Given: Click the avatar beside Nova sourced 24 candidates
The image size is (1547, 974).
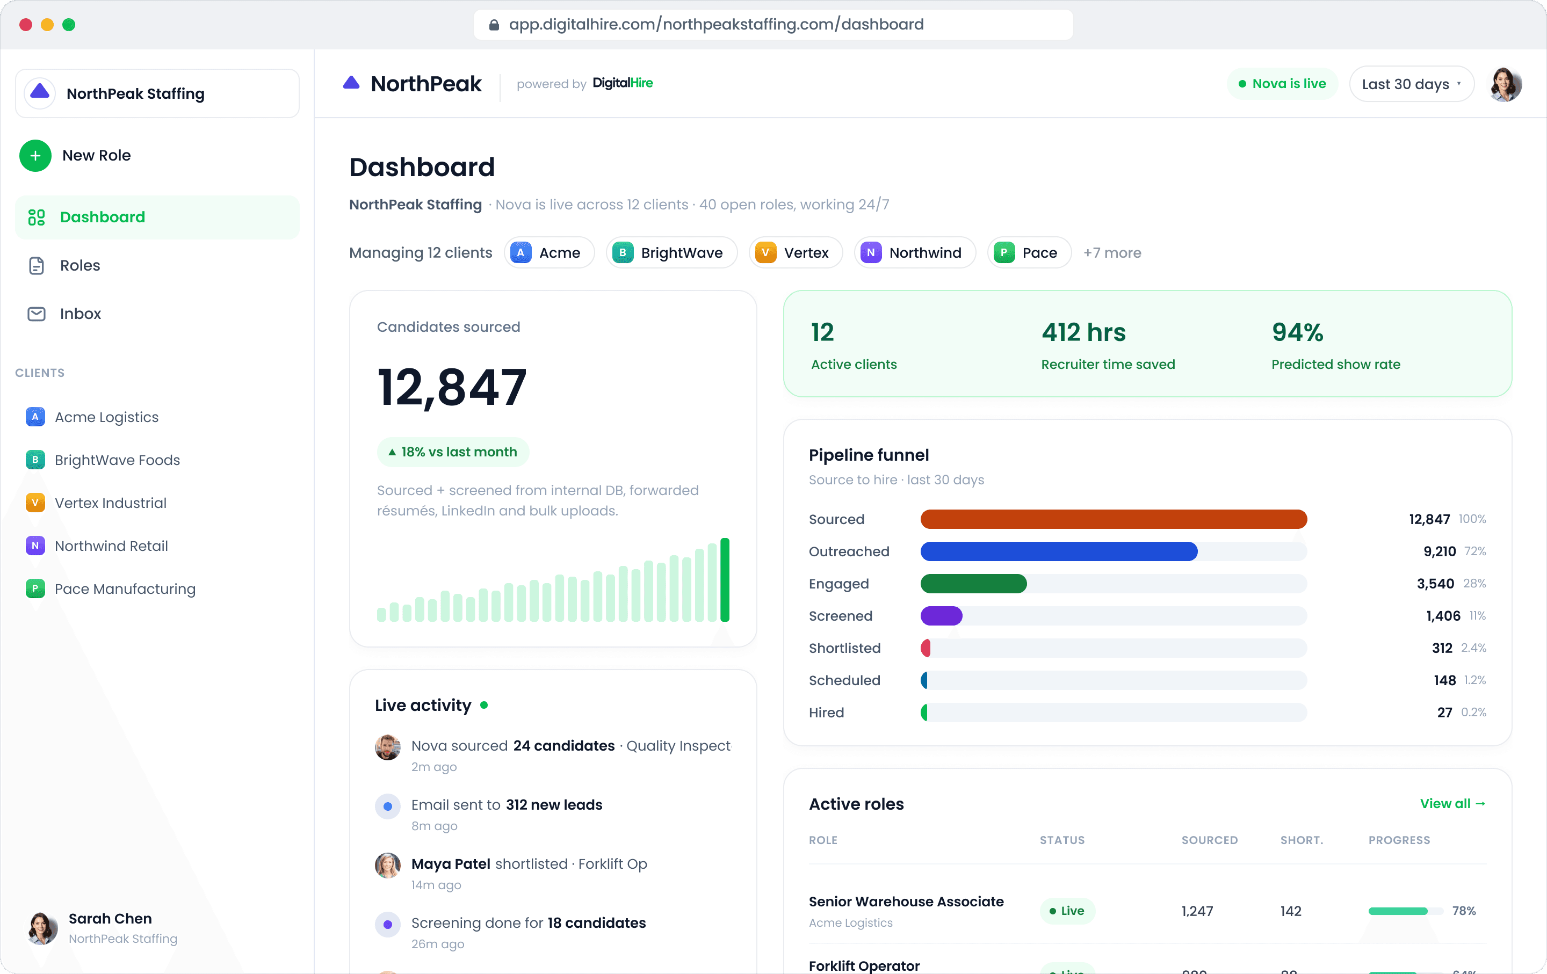Looking at the screenshot, I should [387, 747].
